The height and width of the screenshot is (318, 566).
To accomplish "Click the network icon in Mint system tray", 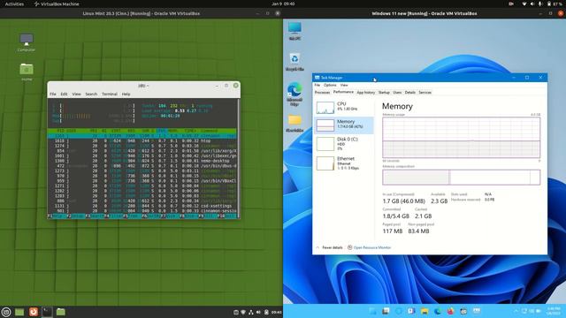I will point(251,312).
